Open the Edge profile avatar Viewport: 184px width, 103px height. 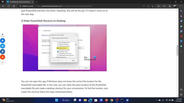[x=175, y=6]
